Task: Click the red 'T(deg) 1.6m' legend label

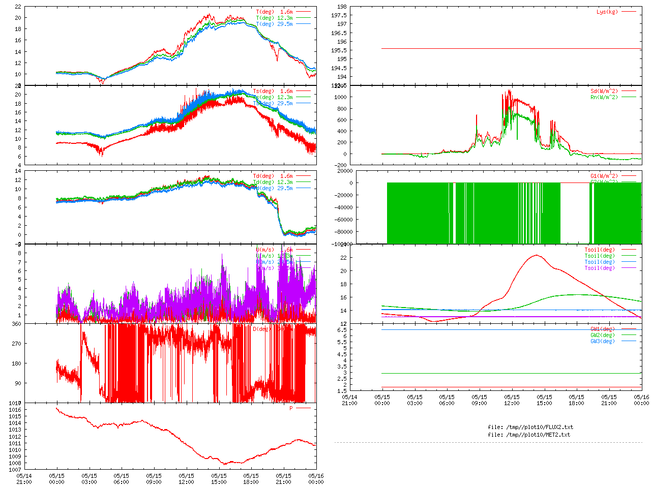Action: pos(274,12)
